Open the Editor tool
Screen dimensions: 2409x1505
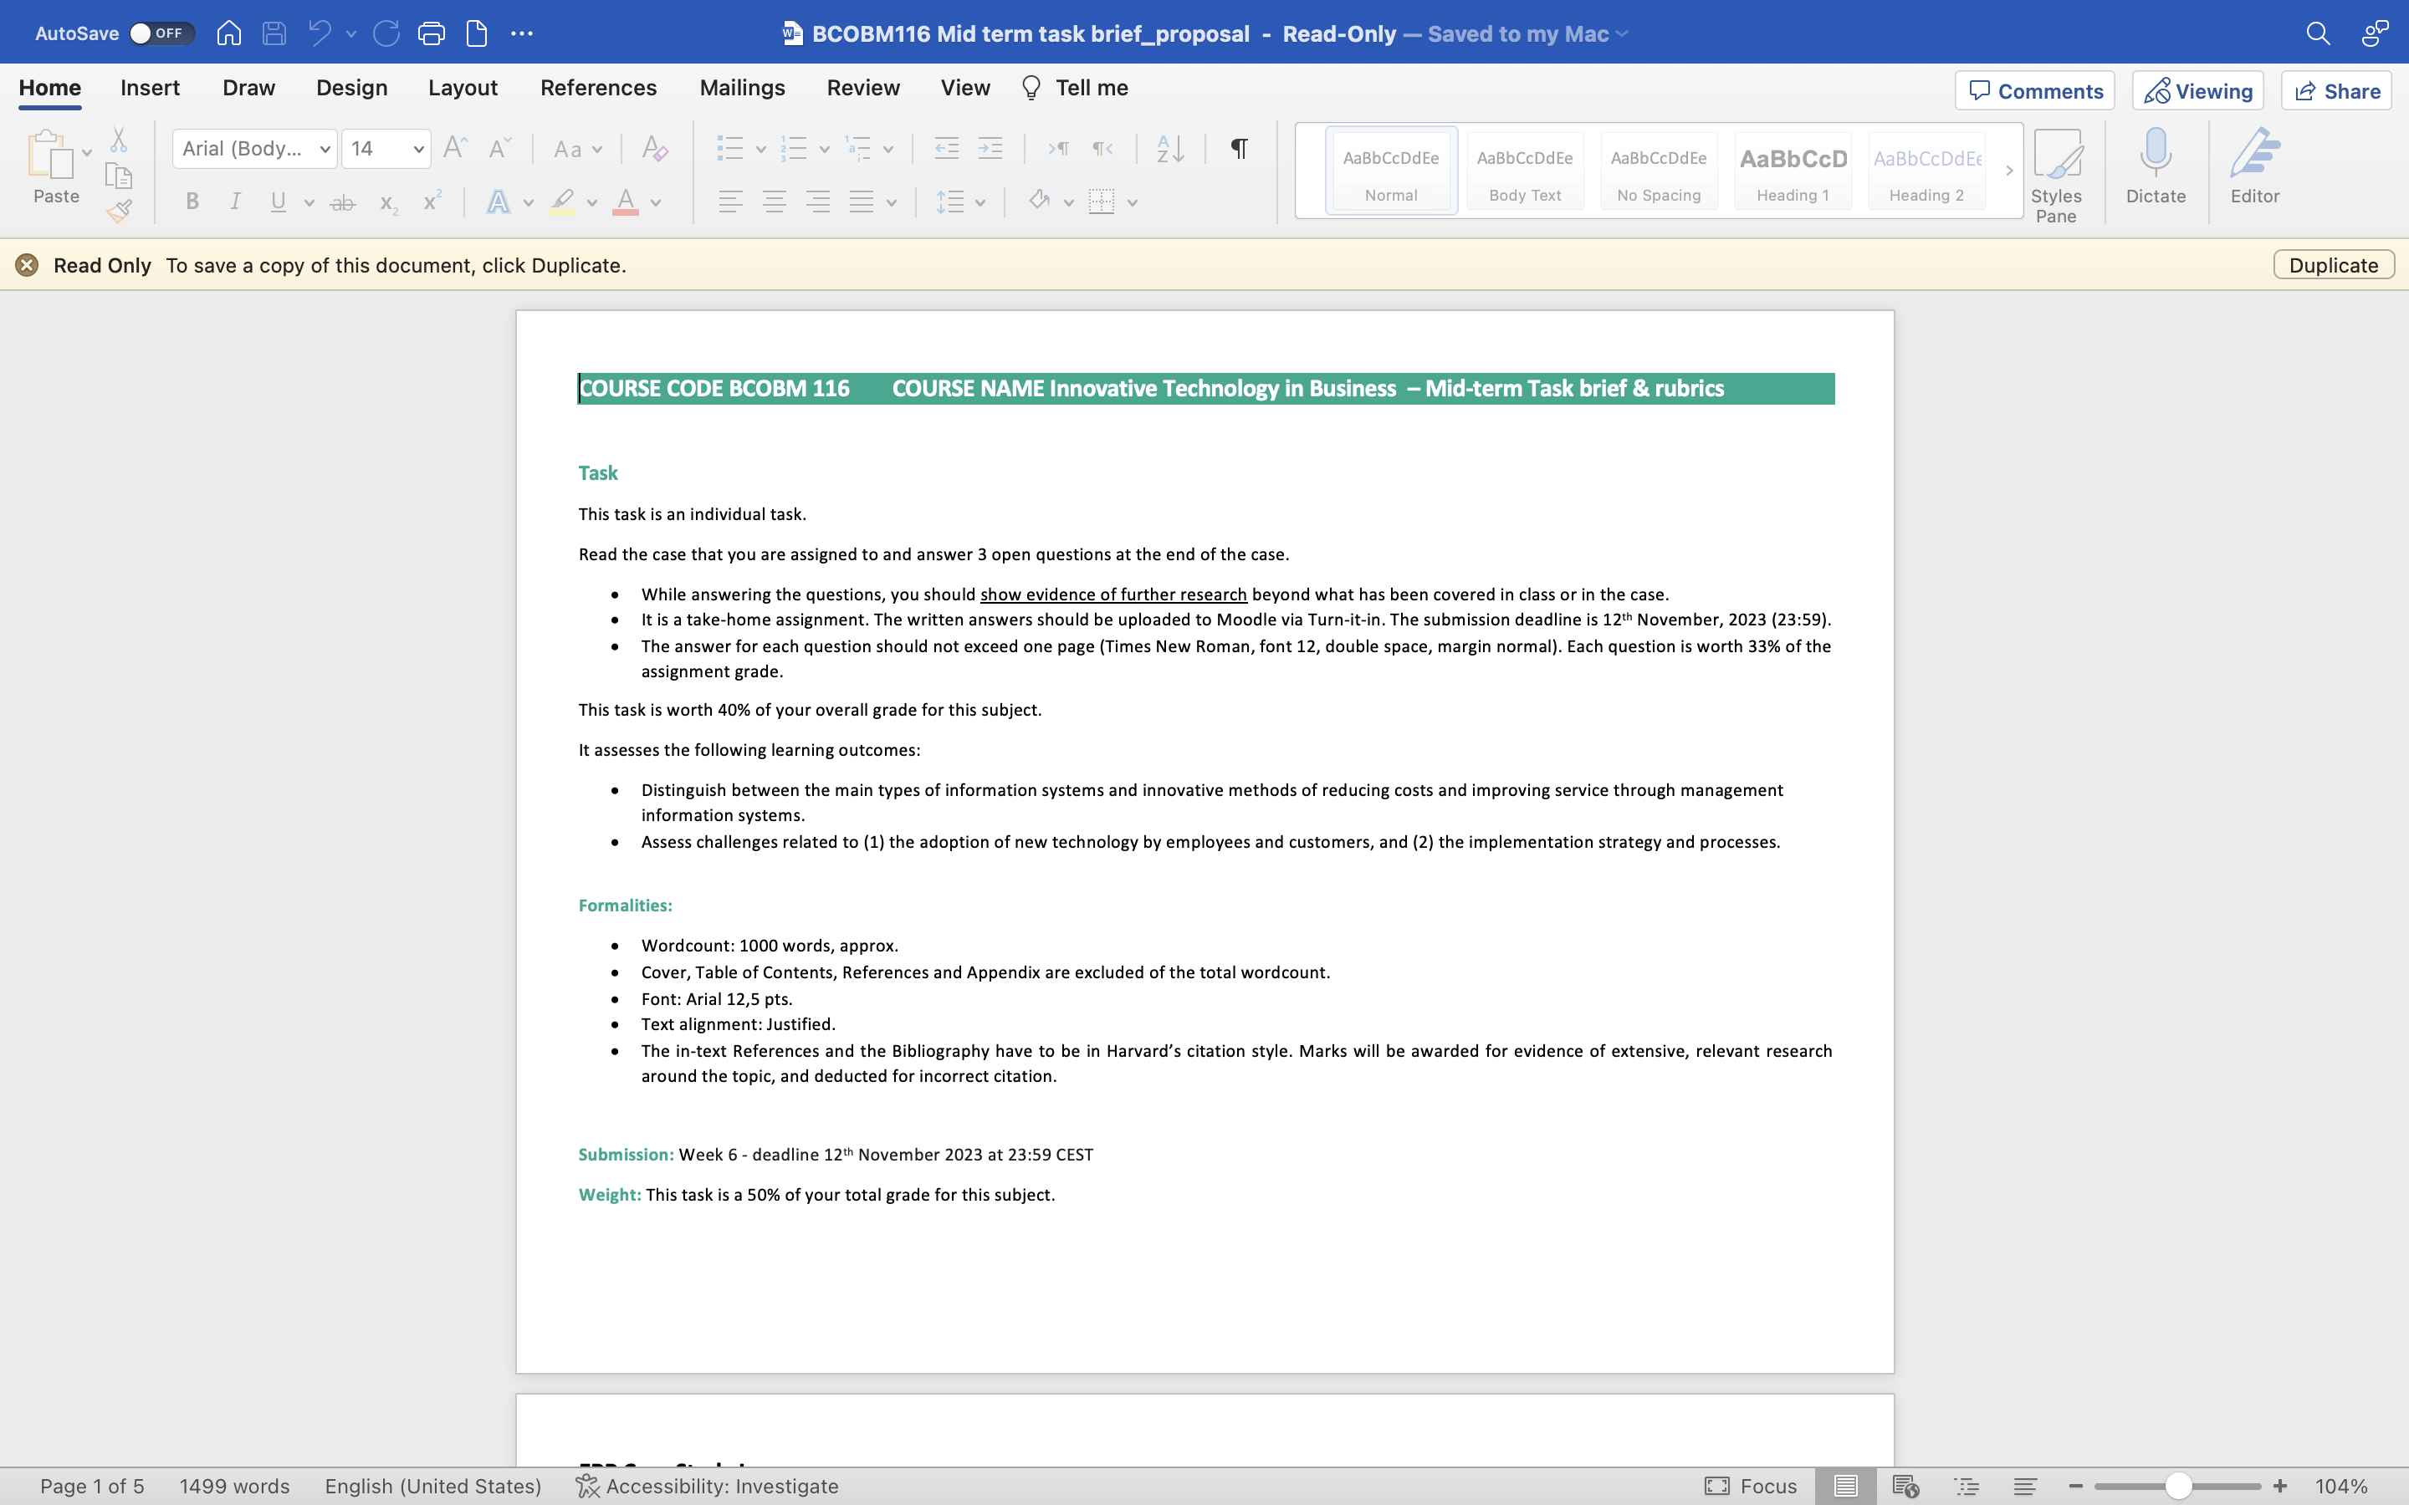click(2253, 166)
